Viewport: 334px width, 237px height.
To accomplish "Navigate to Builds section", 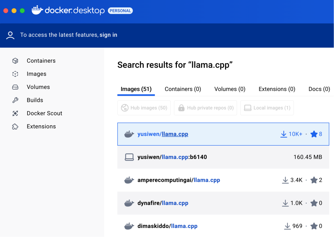I will click(35, 100).
